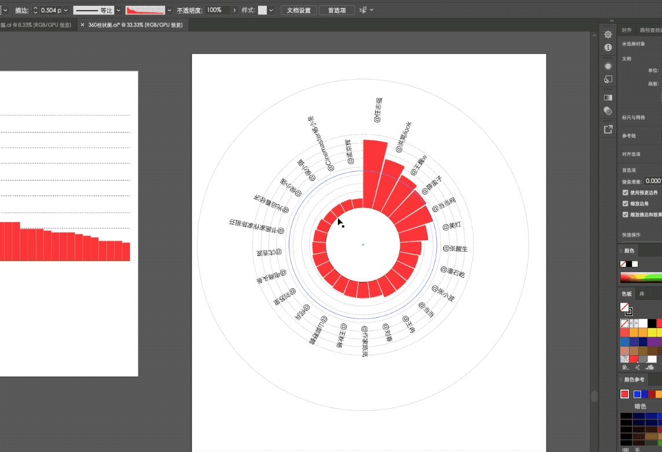Click the vertical scrollbar of the canvas
This screenshot has height=452, width=662.
point(594,396)
